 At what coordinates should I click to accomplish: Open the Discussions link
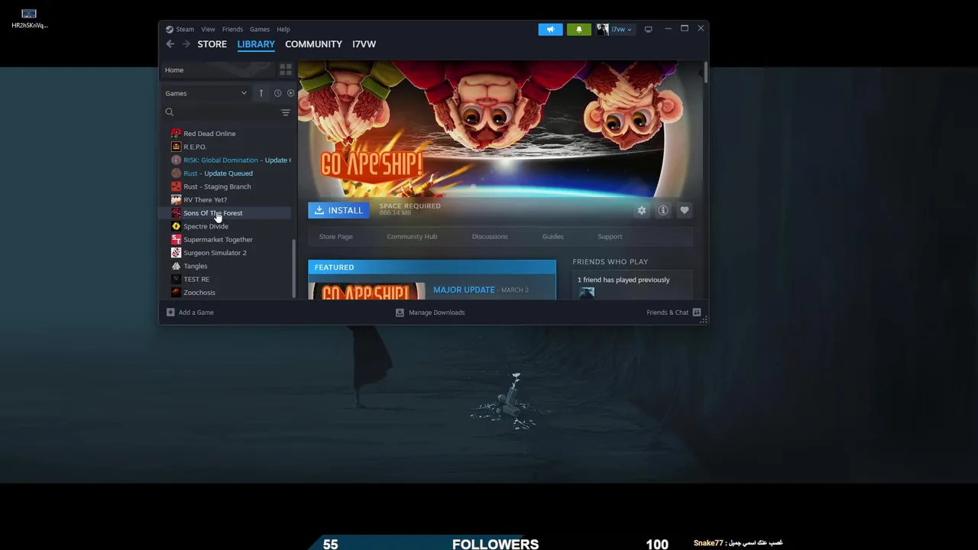(x=490, y=237)
